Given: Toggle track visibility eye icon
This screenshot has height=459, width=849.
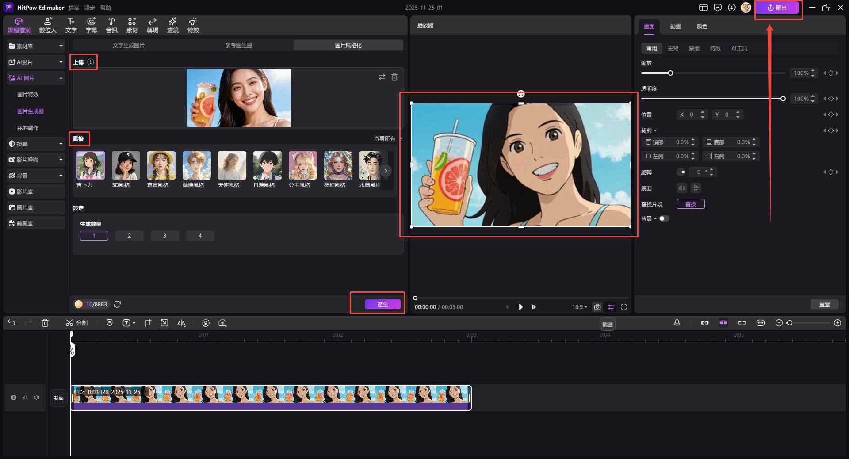Looking at the screenshot, I should (25, 398).
